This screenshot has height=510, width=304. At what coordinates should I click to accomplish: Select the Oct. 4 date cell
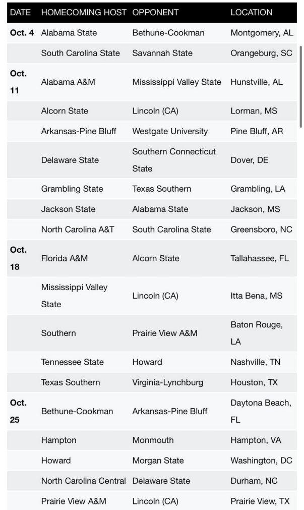tap(22, 33)
